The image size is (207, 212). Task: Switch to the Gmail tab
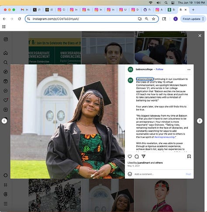[24, 10]
